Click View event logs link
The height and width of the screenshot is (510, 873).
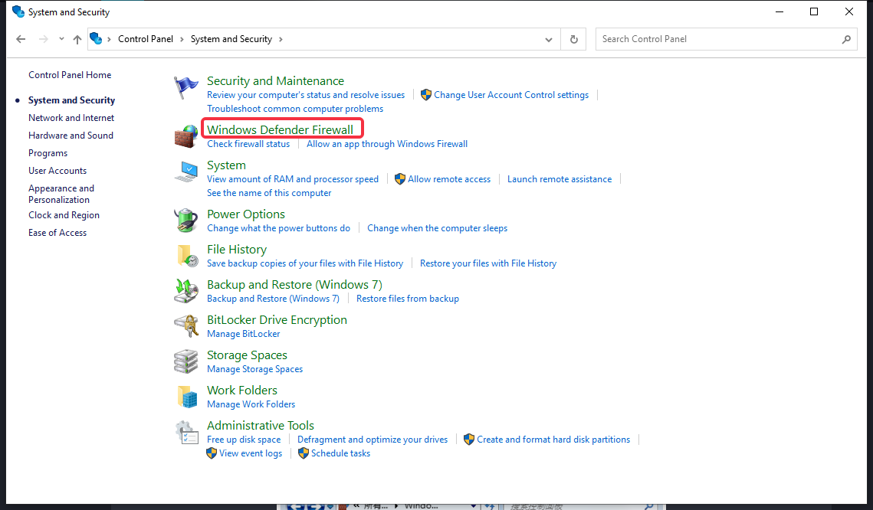pos(251,453)
